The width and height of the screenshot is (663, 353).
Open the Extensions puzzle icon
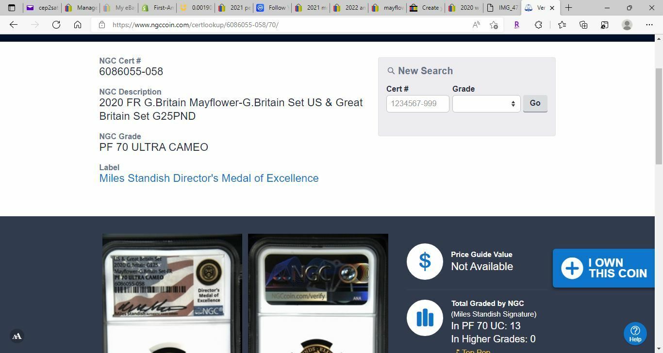coord(538,25)
